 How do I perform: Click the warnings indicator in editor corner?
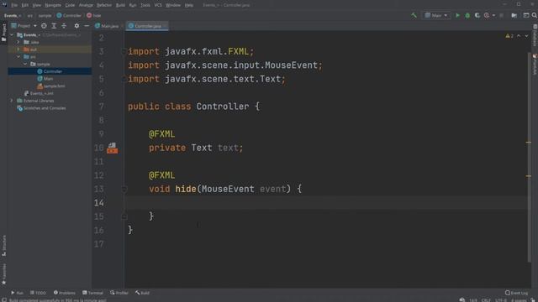(509, 36)
